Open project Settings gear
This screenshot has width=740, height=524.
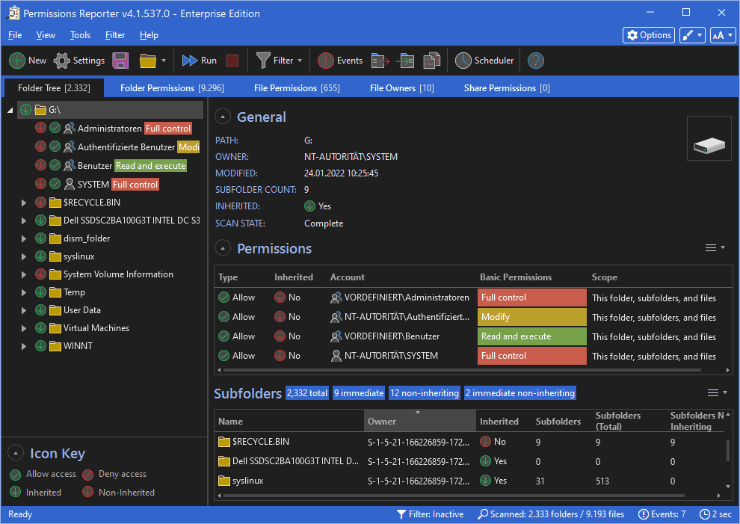[x=62, y=61]
